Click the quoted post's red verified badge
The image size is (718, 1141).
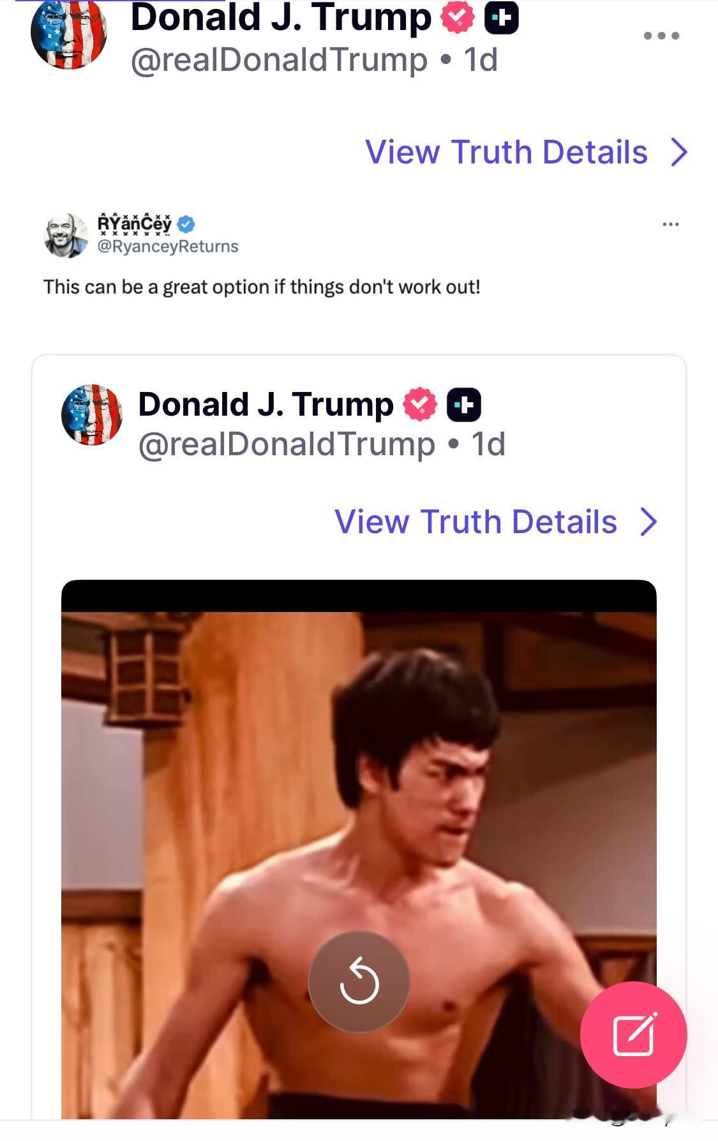point(419,404)
